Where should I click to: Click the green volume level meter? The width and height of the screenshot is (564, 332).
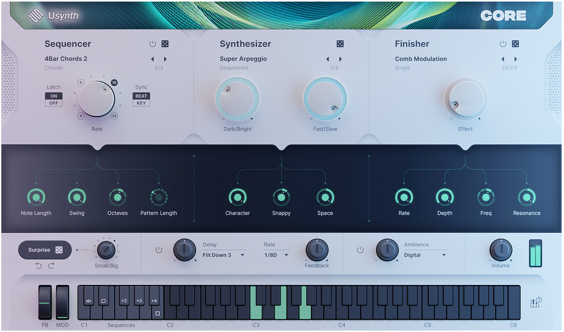(535, 253)
